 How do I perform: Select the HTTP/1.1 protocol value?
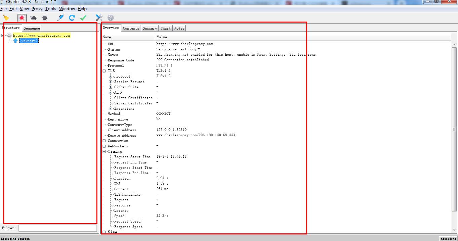[164, 65]
